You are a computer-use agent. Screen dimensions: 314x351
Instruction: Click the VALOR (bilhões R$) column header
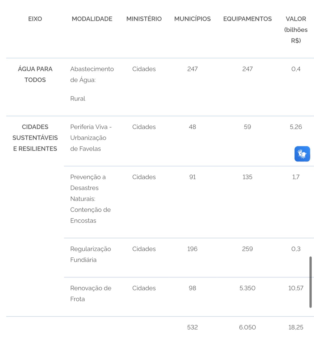tap(296, 30)
